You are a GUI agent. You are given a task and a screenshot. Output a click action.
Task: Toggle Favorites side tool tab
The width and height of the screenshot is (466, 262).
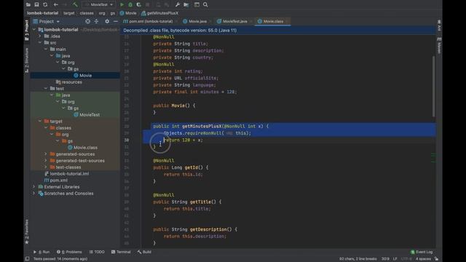(27, 231)
